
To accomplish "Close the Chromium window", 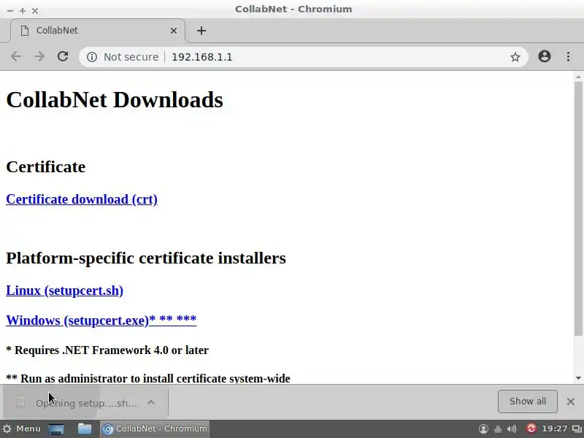I will [35, 11].
